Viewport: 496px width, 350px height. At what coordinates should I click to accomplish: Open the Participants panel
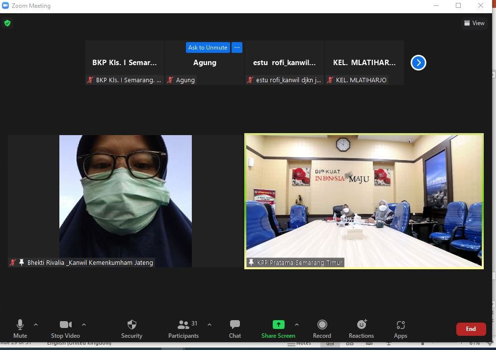[184, 328]
